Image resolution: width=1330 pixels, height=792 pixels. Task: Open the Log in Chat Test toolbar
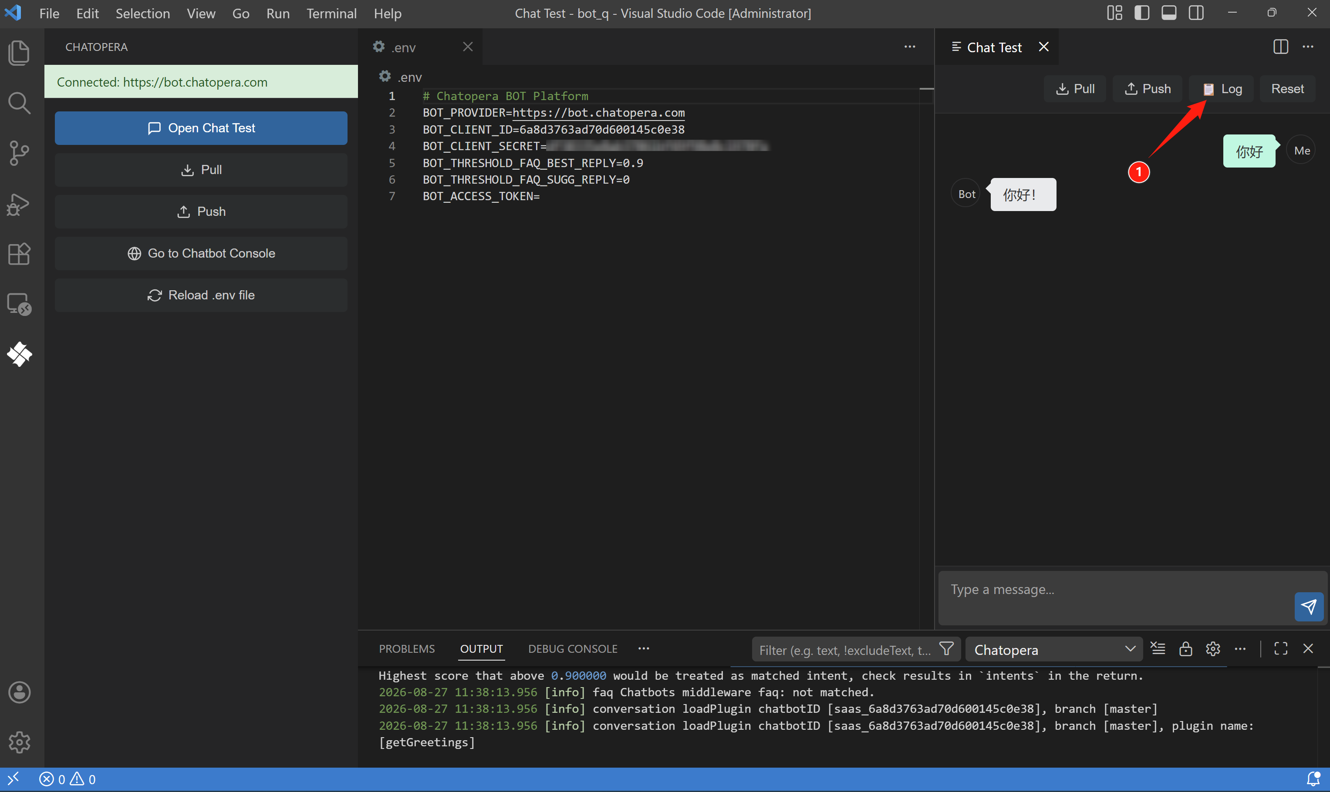pos(1222,89)
